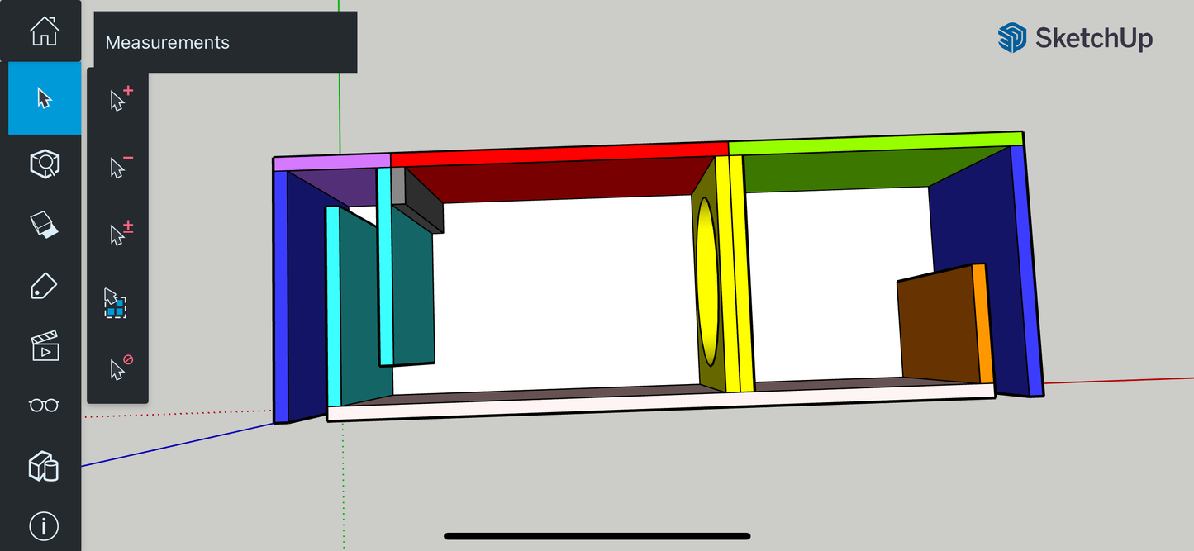Image resolution: width=1194 pixels, height=551 pixels.
Task: Select the Eraser tool
Action: [x=43, y=224]
